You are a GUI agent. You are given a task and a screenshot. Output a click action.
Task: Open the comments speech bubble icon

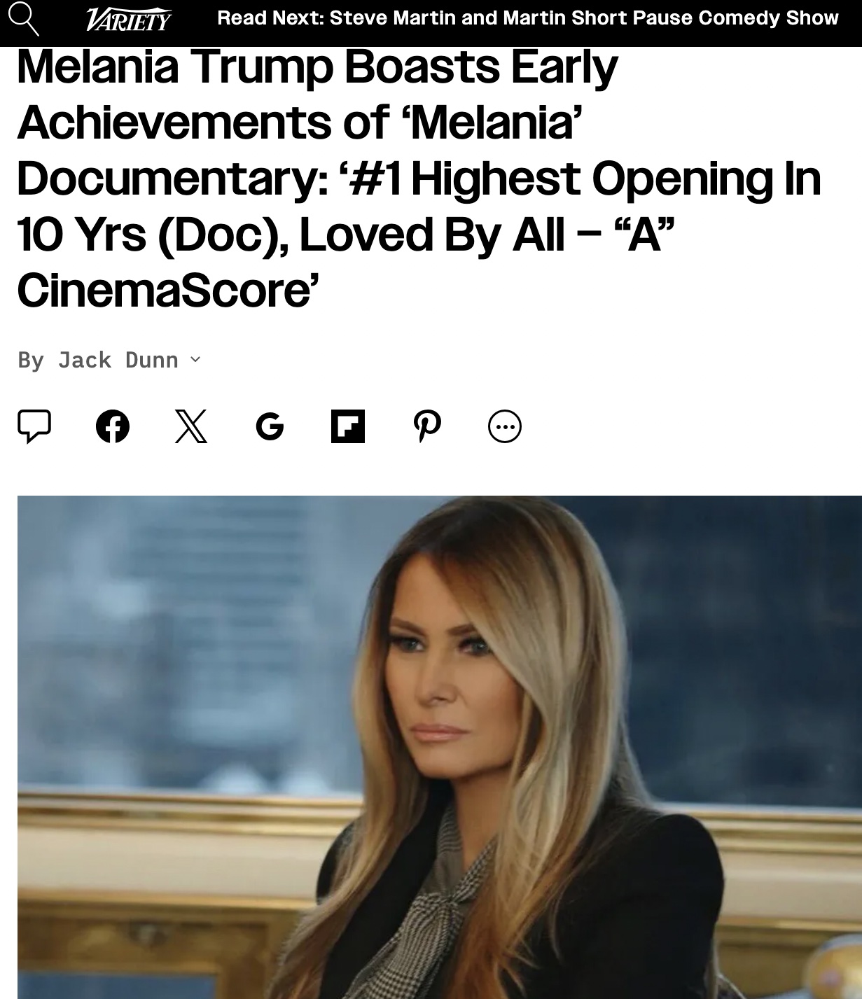[x=34, y=426]
